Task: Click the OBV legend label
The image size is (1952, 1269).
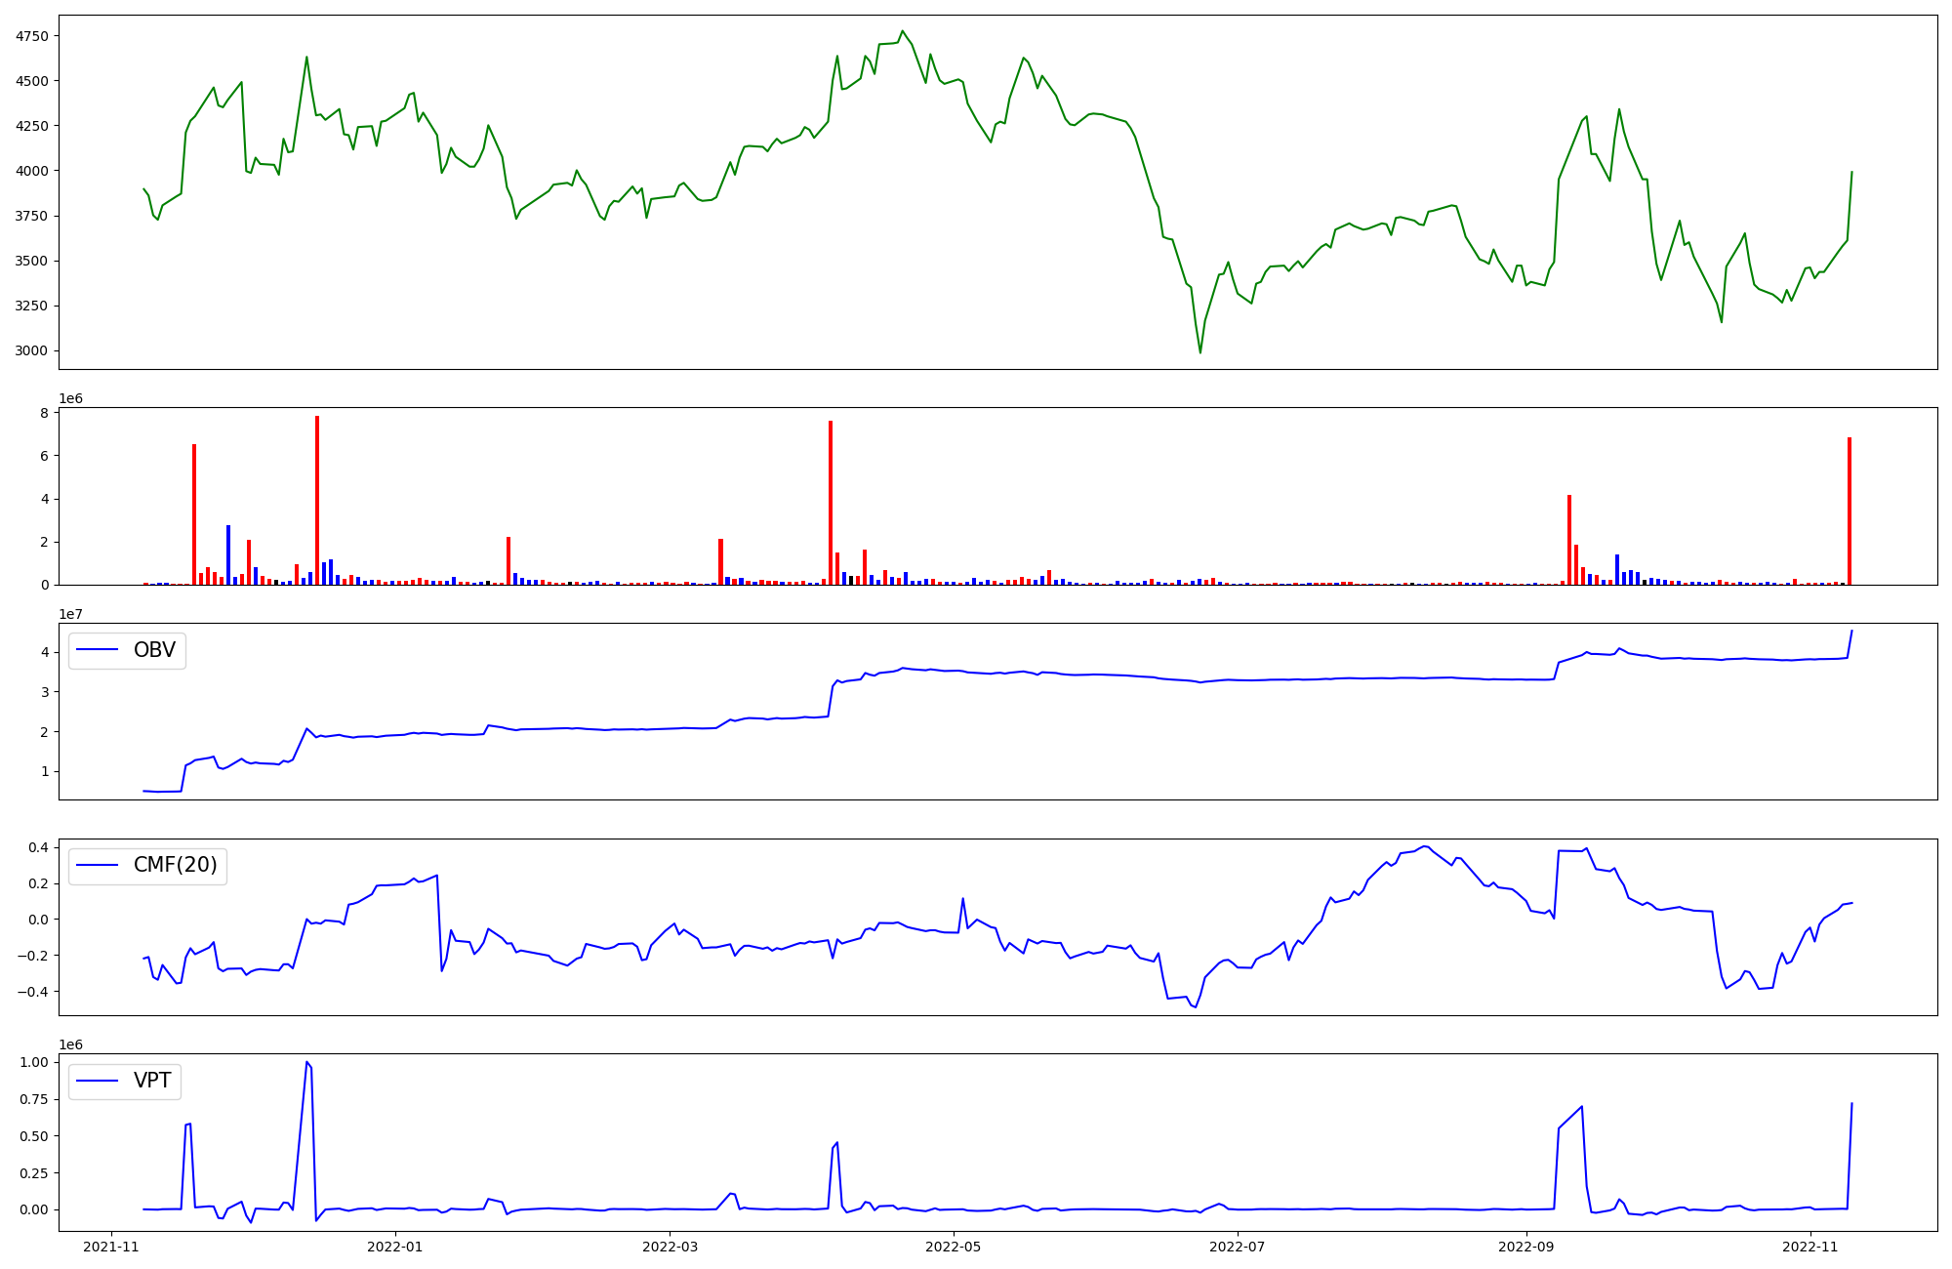Action: (x=154, y=650)
